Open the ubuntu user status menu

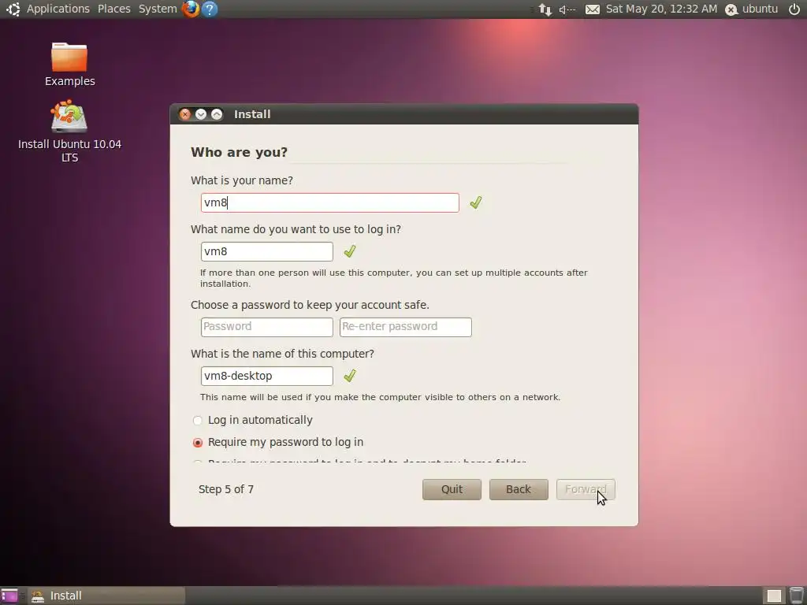point(751,9)
